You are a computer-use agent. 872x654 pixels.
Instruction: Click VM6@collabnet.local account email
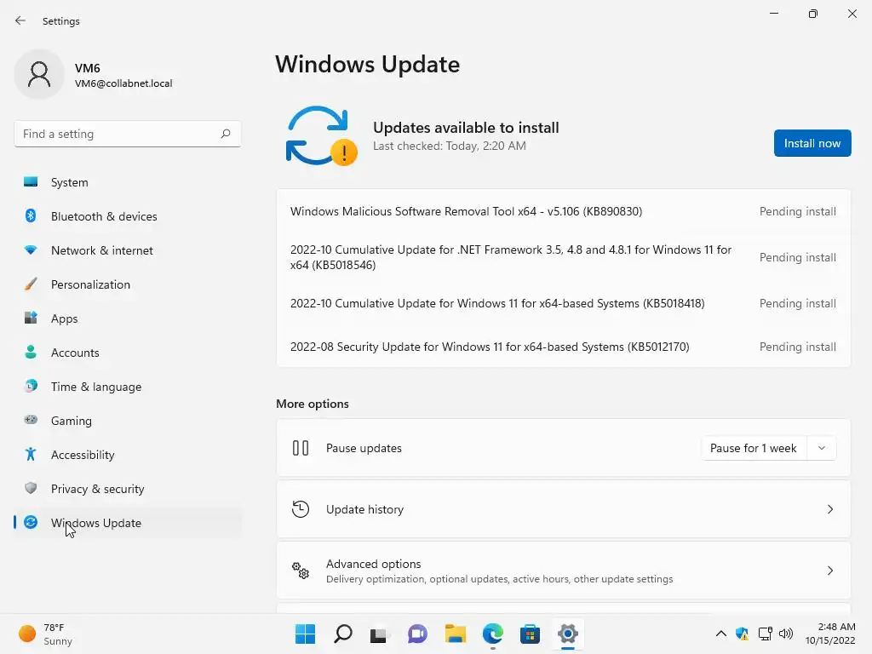point(123,83)
